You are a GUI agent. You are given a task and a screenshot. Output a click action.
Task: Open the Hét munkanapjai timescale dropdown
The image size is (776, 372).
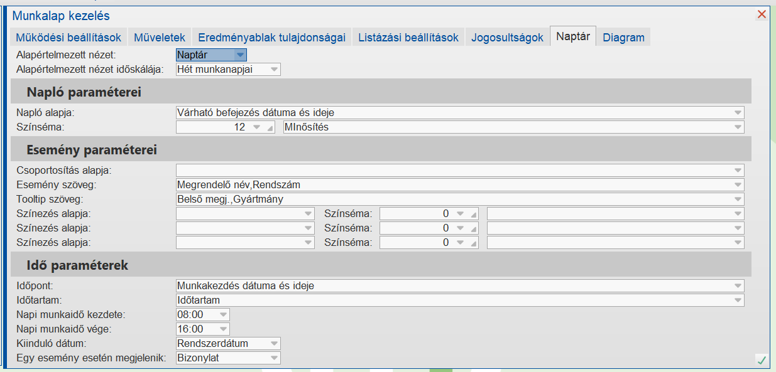click(x=273, y=70)
